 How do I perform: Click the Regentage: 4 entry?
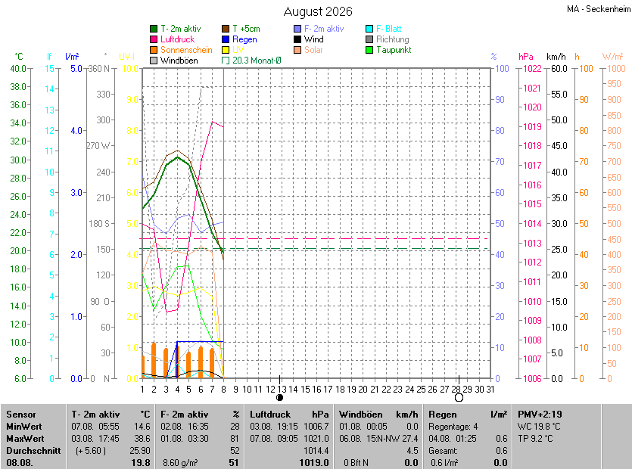(x=453, y=427)
